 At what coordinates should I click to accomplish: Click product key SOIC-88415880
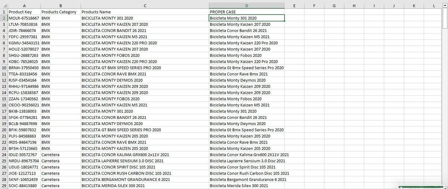coord(24,186)
